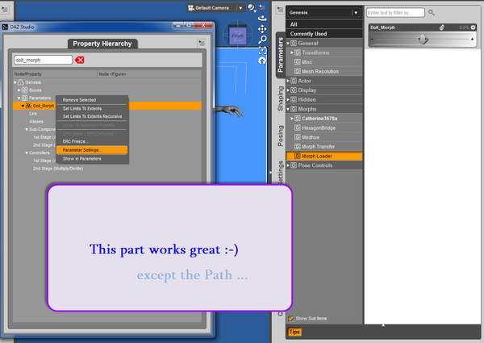Click the Tips button
The image size is (484, 343).
[x=294, y=332]
